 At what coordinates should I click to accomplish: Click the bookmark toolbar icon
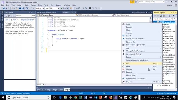[90, 8]
